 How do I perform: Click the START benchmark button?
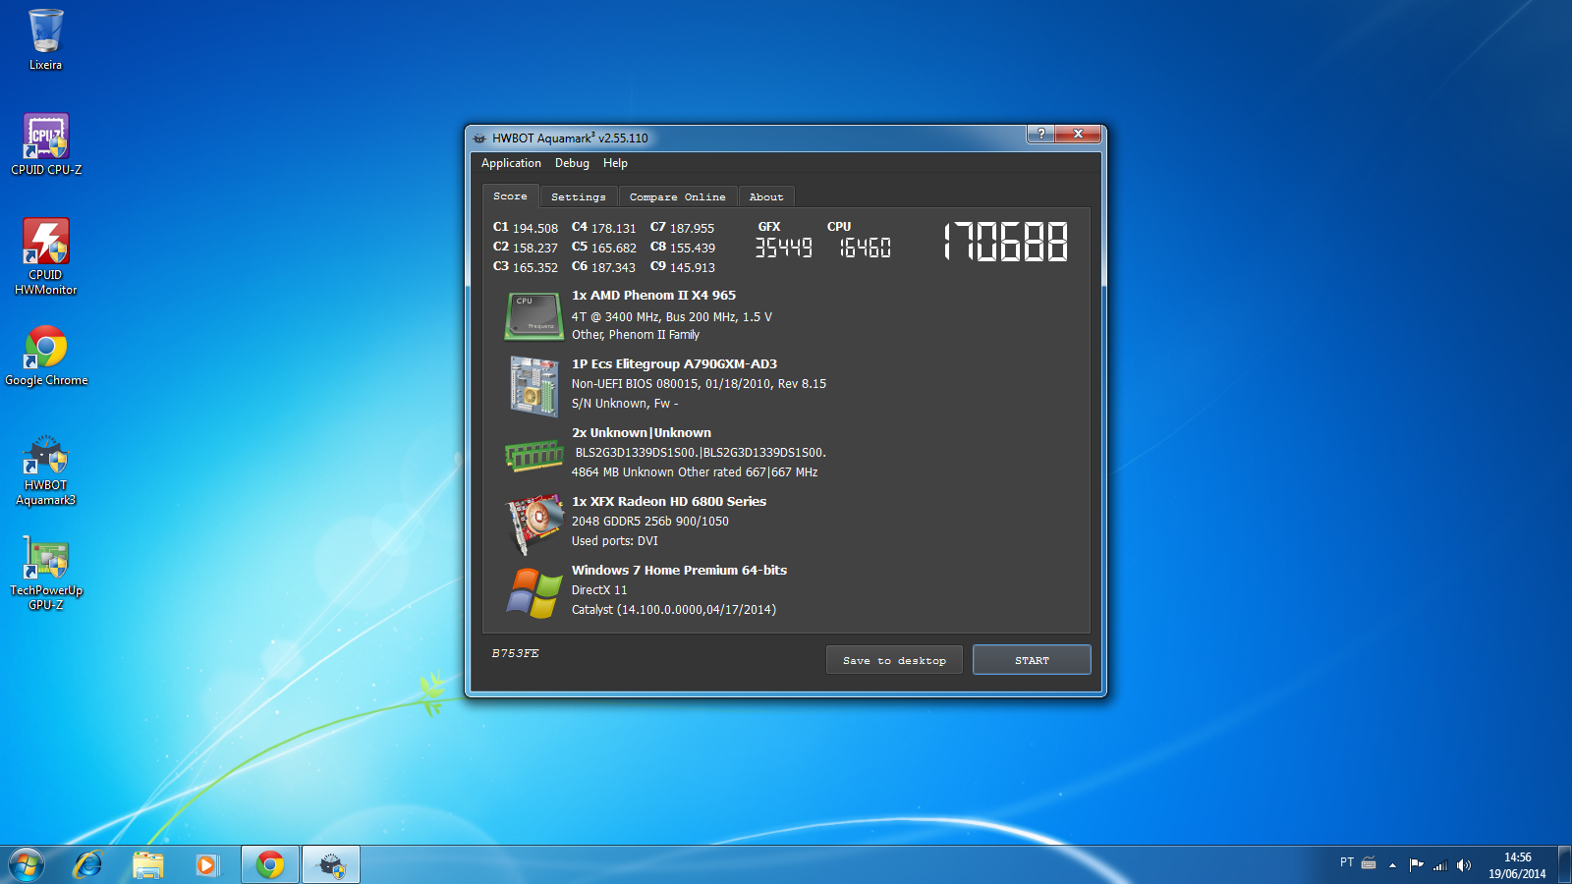[1032, 660]
